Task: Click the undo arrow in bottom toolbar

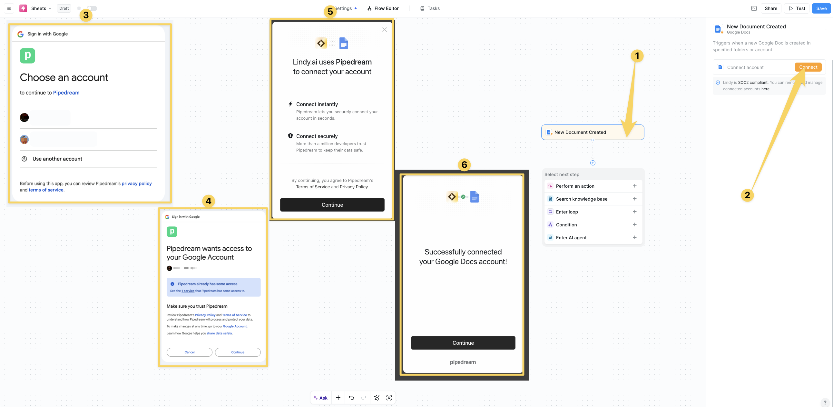Action: tap(351, 398)
